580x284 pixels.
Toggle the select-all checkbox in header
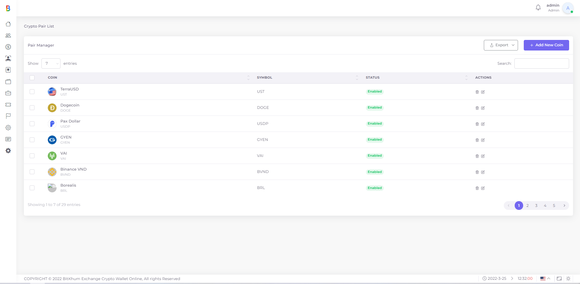tap(32, 78)
